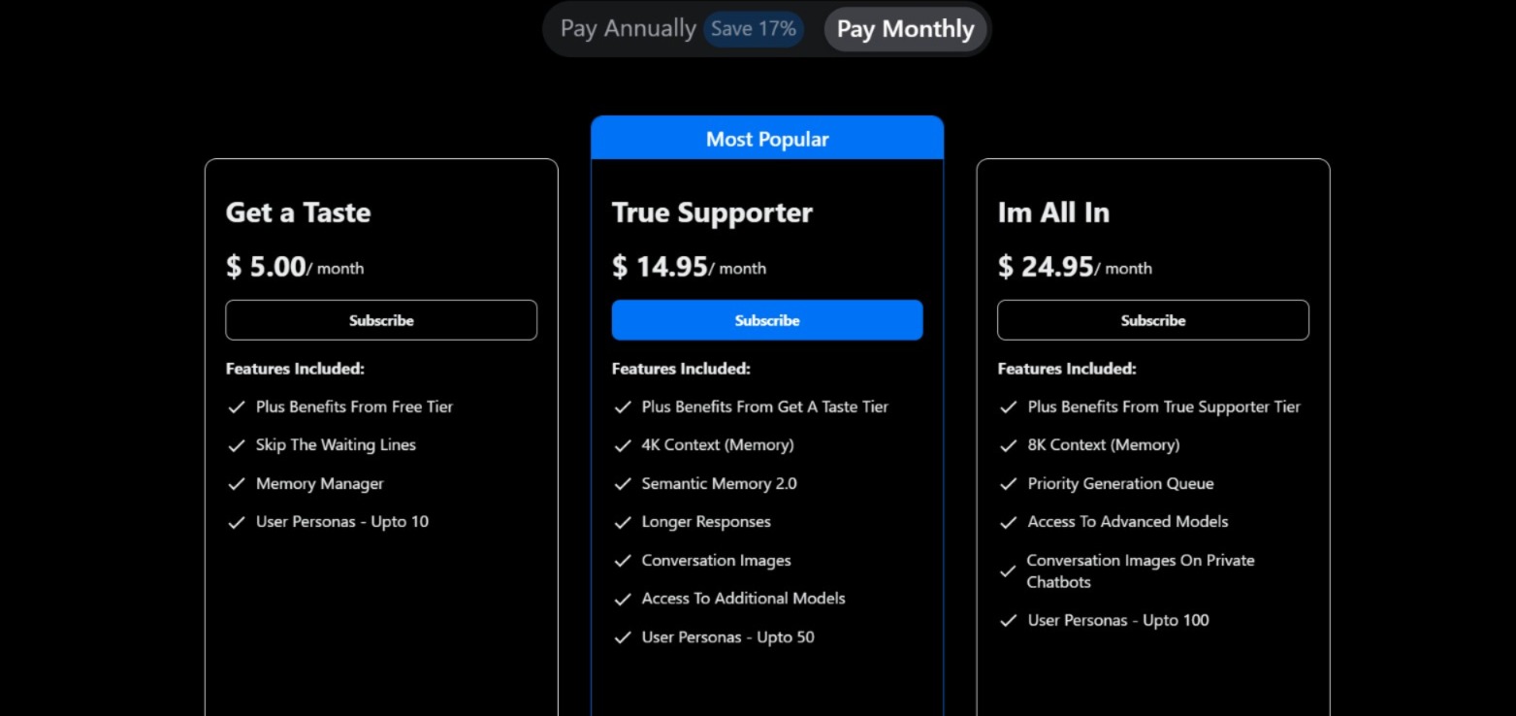Click checkmark beside Conversation Images feature
Viewport: 1516px width, 716px height.
click(x=622, y=561)
